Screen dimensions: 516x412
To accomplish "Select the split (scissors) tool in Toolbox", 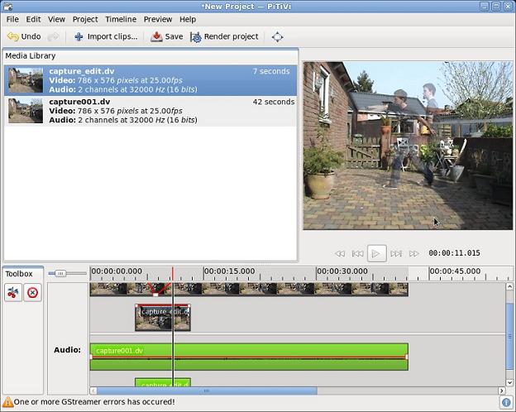I will click(13, 292).
